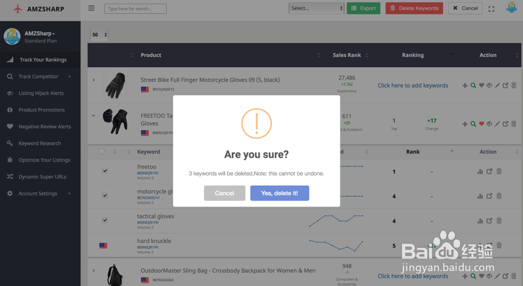523x286 pixels.
Task: Collapse the FREETOO gloves row
Action: pos(94,115)
